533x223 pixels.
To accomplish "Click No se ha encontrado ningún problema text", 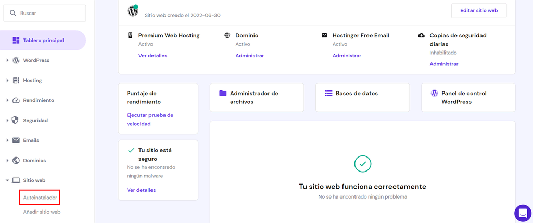I will coord(362,197).
